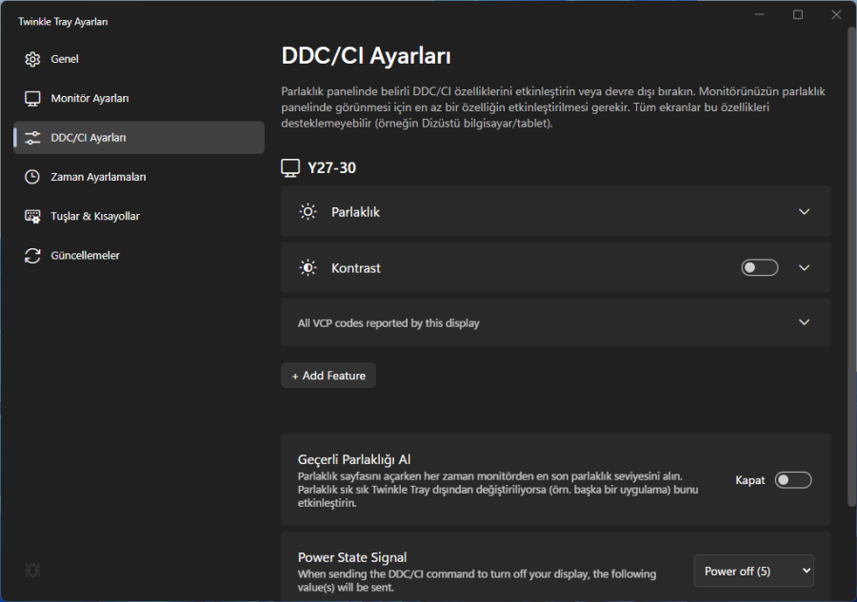This screenshot has height=602, width=857.
Task: Click the clock icon for Zaman Ayarlamaları
Action: 32,177
